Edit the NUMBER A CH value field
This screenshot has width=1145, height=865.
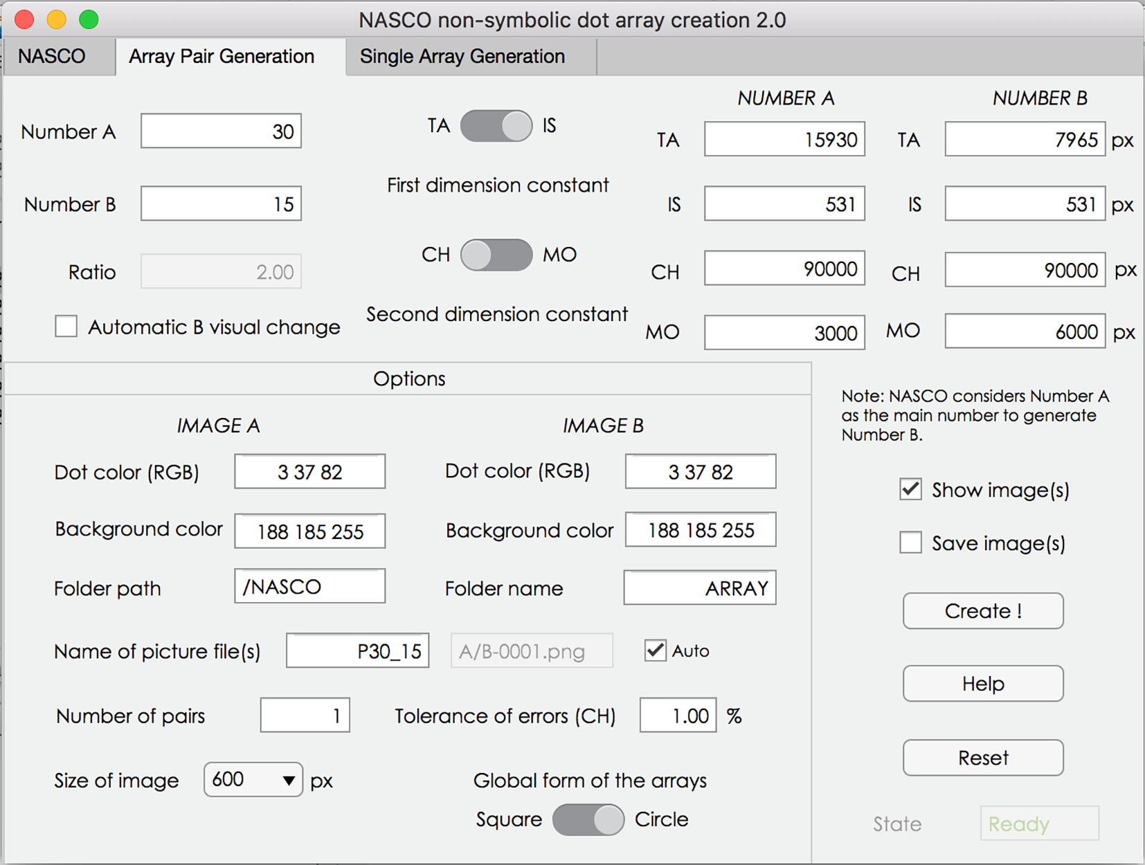coord(785,268)
